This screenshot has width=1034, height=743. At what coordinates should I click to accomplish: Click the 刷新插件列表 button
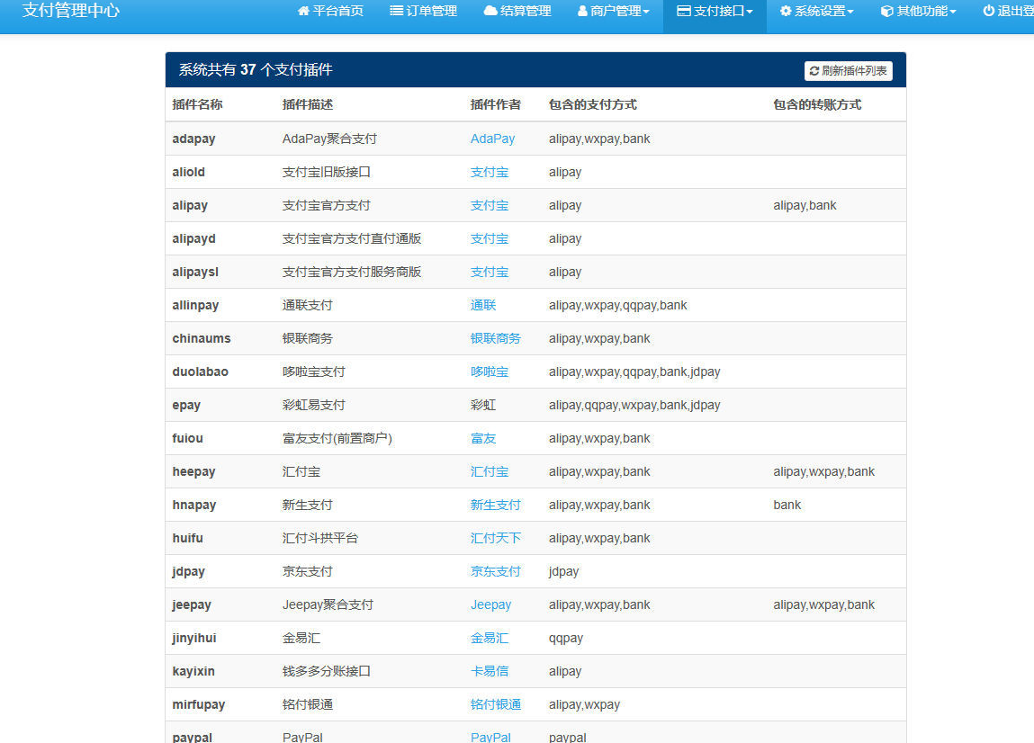848,71
